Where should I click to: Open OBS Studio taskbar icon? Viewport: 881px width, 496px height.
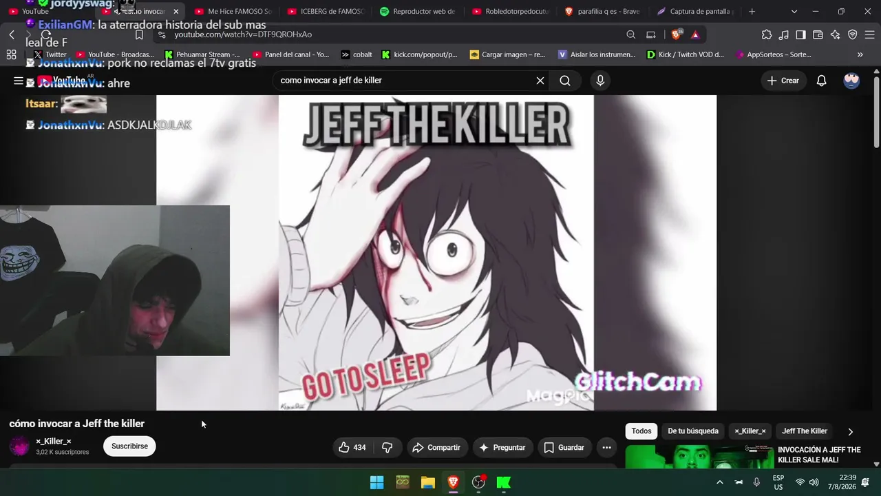(478, 482)
